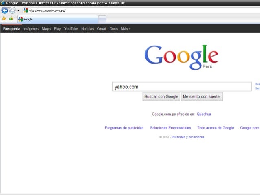Viewport: 260px width, 195px height.
Task: Focus the search box containing yahoo.com
Action: click(x=182, y=87)
